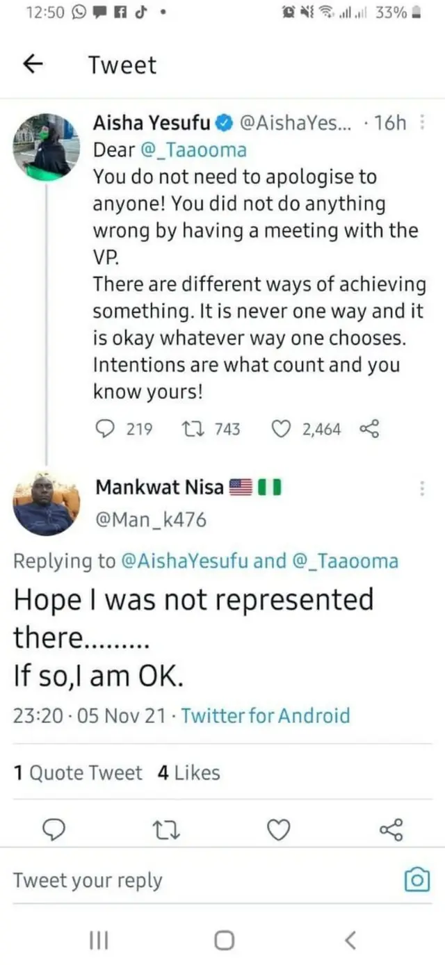Open more options on Mankwat Nisa's reply
Image resolution: width=445 pixels, height=965 pixels.
pyautogui.click(x=421, y=489)
